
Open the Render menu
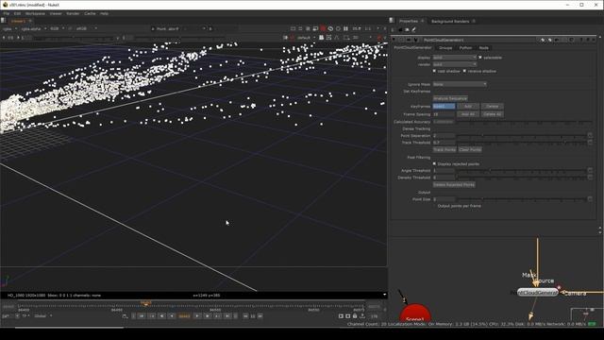click(73, 13)
